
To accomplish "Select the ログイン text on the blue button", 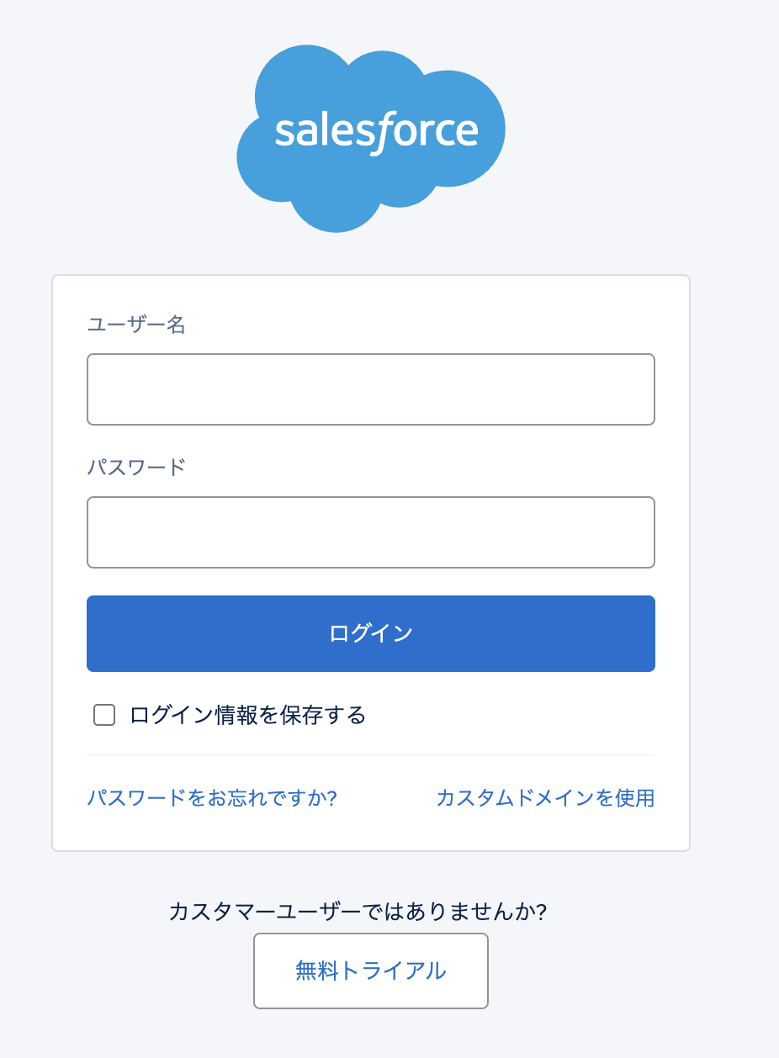I will point(370,633).
